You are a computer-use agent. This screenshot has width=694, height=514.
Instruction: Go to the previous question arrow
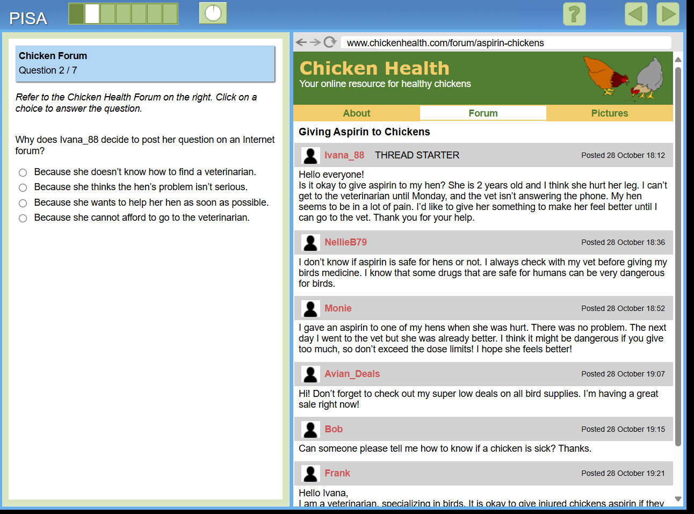click(636, 14)
